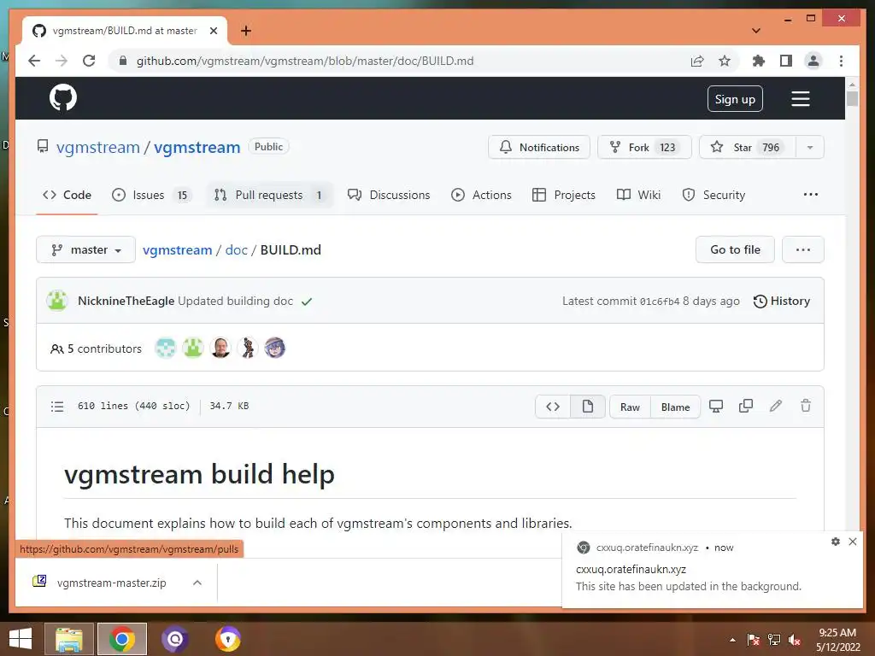Switch to the Wiki tab

(638, 195)
